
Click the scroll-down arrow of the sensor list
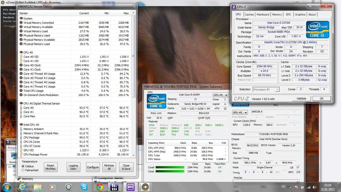click(x=134, y=155)
